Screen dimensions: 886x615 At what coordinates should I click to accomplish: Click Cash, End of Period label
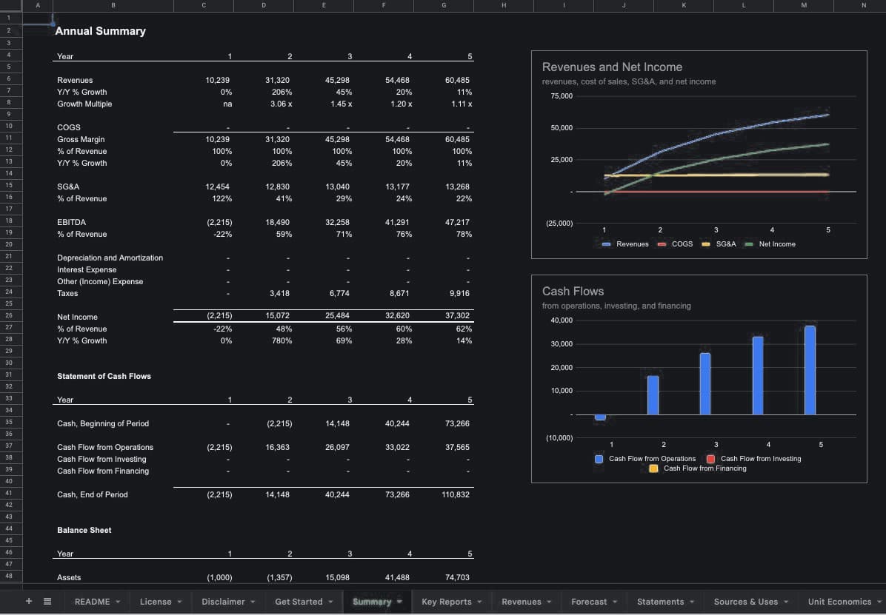(x=93, y=494)
